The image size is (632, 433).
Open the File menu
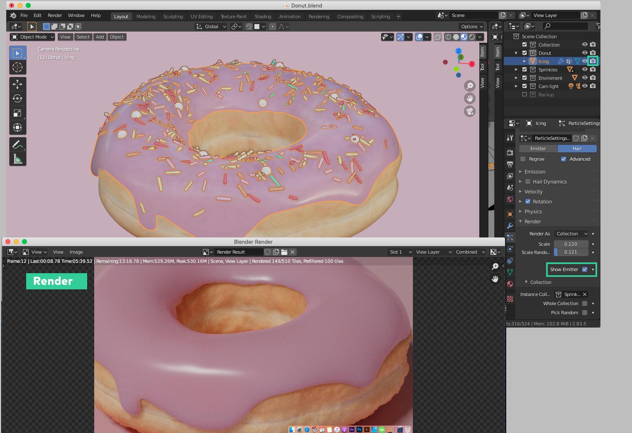click(24, 15)
